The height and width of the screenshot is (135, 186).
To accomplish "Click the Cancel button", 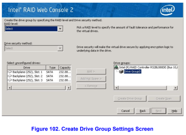I will [x=125, y=111].
